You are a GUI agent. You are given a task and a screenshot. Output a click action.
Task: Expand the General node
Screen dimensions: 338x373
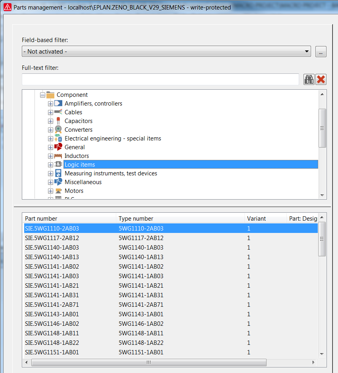[50, 147]
